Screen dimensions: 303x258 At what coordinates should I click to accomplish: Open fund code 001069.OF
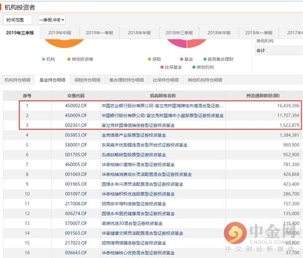tap(76, 174)
